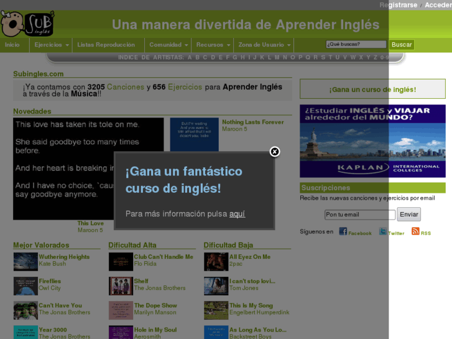Open As Long As You Lo... thumbnail
452x339 pixels.
point(216,332)
